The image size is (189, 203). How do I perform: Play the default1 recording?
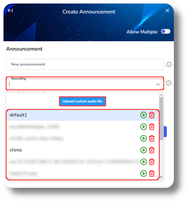pyautogui.click(x=143, y=115)
